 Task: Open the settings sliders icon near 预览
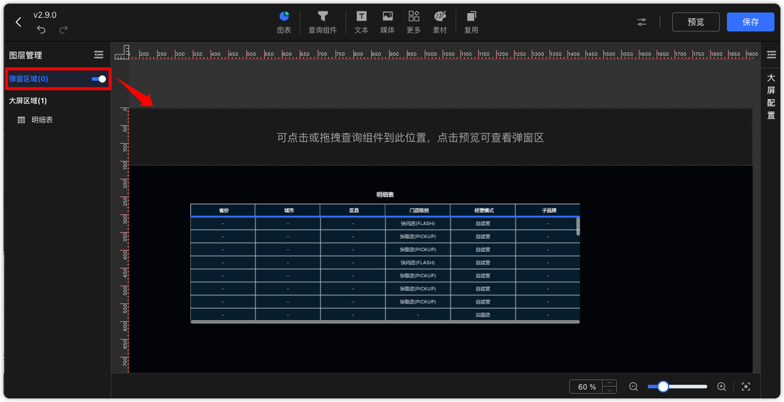(641, 21)
